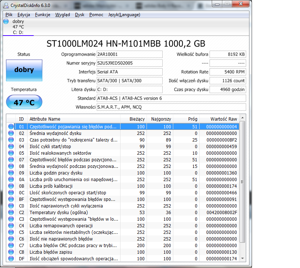Click the status icon on row 07
Viewport: 300px width, 268px height.
(x=11, y=159)
